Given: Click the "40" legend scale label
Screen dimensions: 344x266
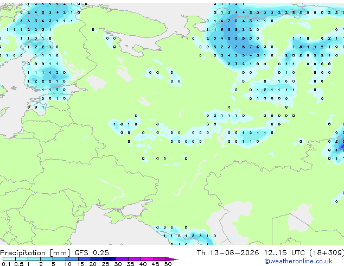Looking at the screenshot, I should click(x=143, y=264).
